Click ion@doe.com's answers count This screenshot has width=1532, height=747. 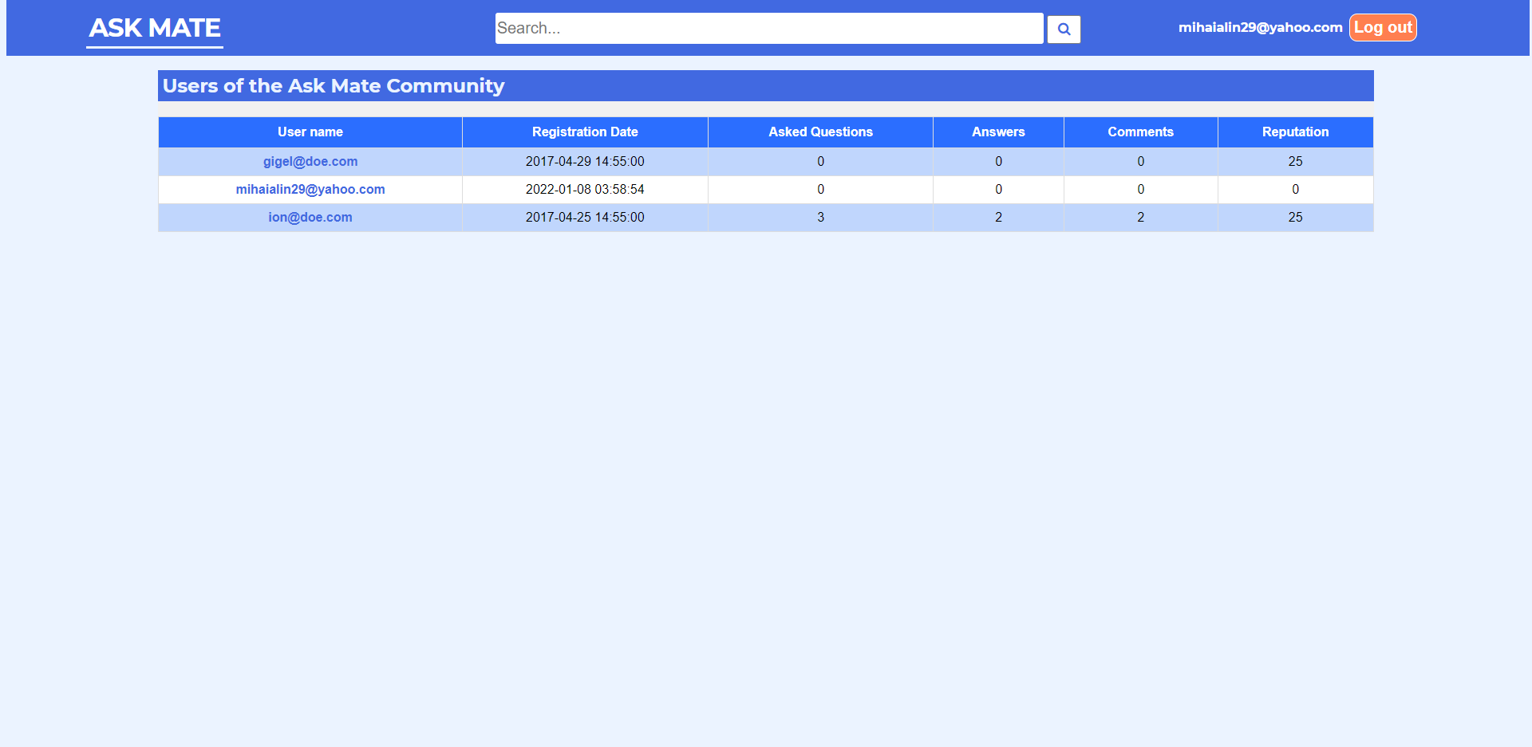(998, 217)
